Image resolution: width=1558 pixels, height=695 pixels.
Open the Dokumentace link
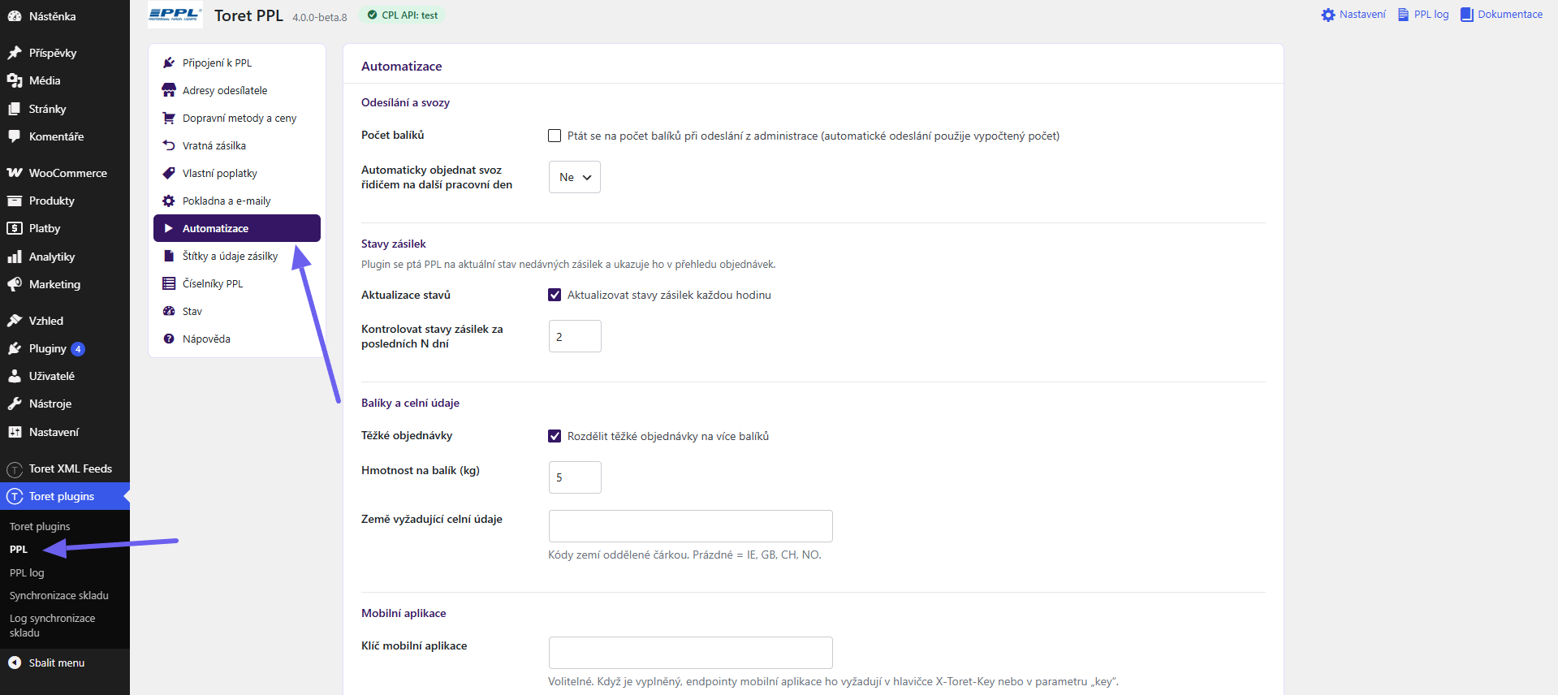(1501, 15)
